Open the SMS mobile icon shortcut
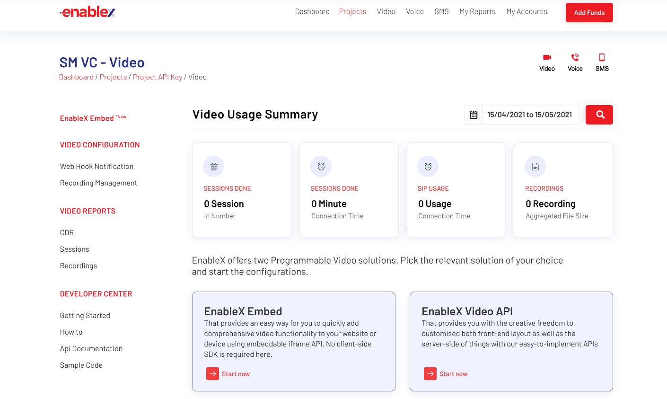This screenshot has width=667, height=399. pyautogui.click(x=602, y=58)
